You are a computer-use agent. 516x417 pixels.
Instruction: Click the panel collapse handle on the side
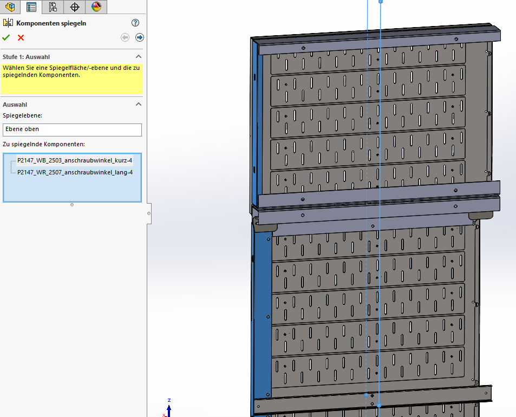click(x=149, y=213)
